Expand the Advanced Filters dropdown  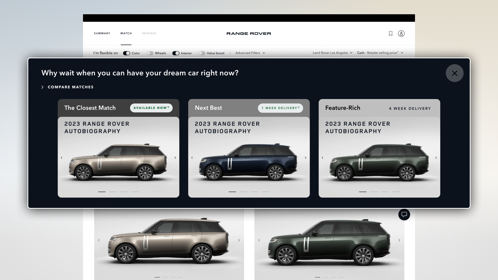click(x=250, y=53)
